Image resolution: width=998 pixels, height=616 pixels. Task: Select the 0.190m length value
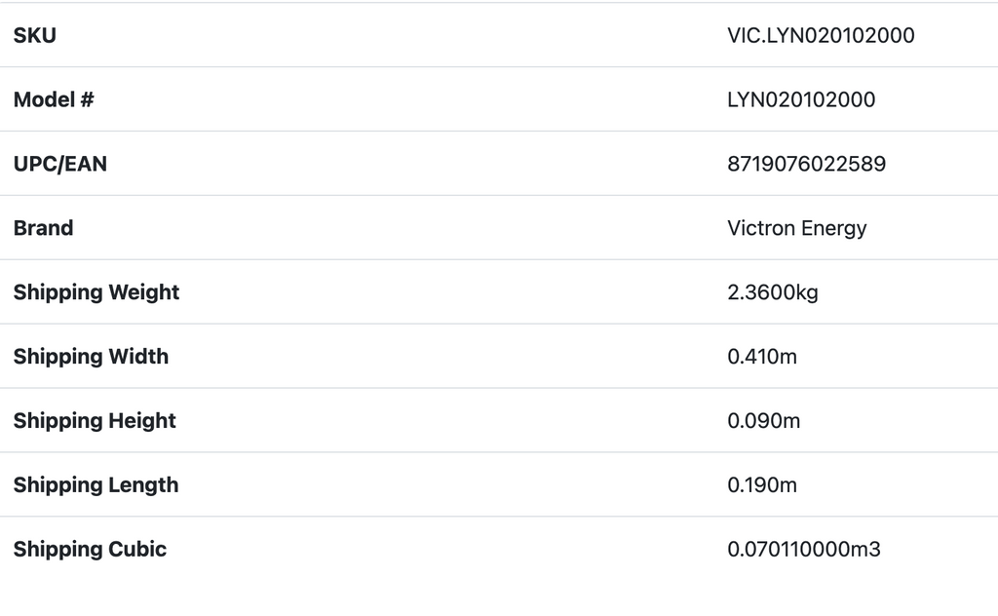[762, 485]
